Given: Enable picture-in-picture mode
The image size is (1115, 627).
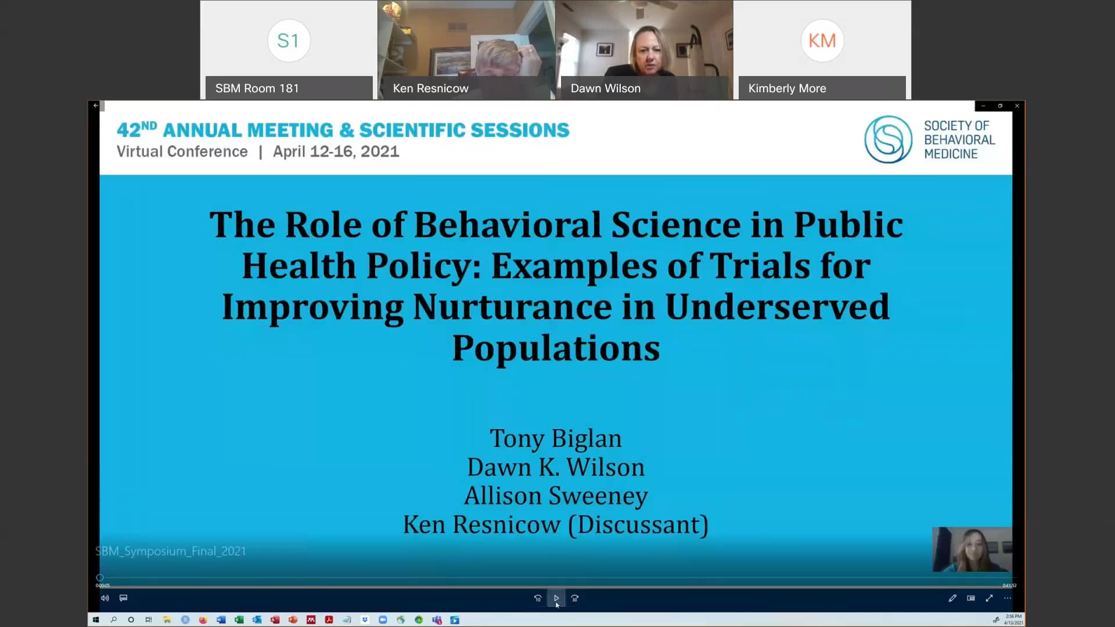Looking at the screenshot, I should coord(970,597).
